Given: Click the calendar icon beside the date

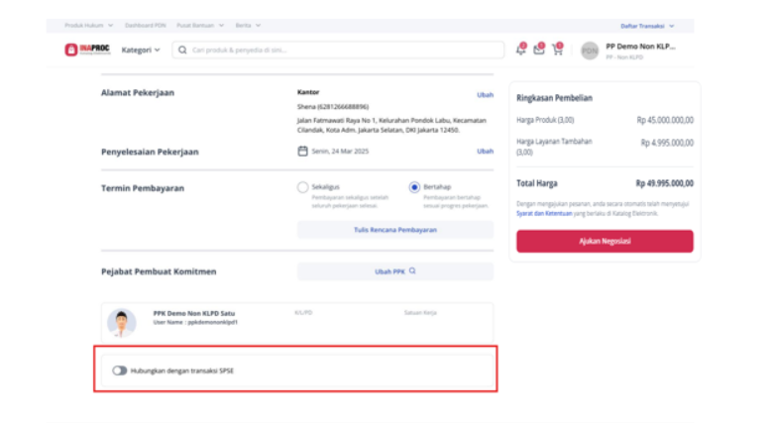Looking at the screenshot, I should 302,151.
